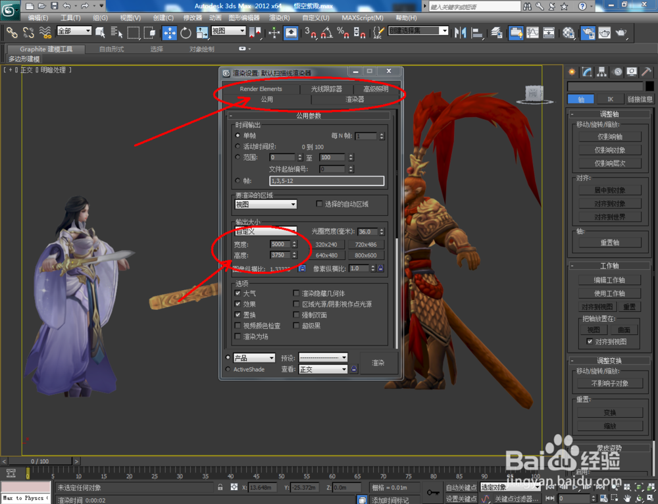The height and width of the screenshot is (504, 658).
Task: Click the render dialog vertical scrollbar
Action: tap(397, 293)
